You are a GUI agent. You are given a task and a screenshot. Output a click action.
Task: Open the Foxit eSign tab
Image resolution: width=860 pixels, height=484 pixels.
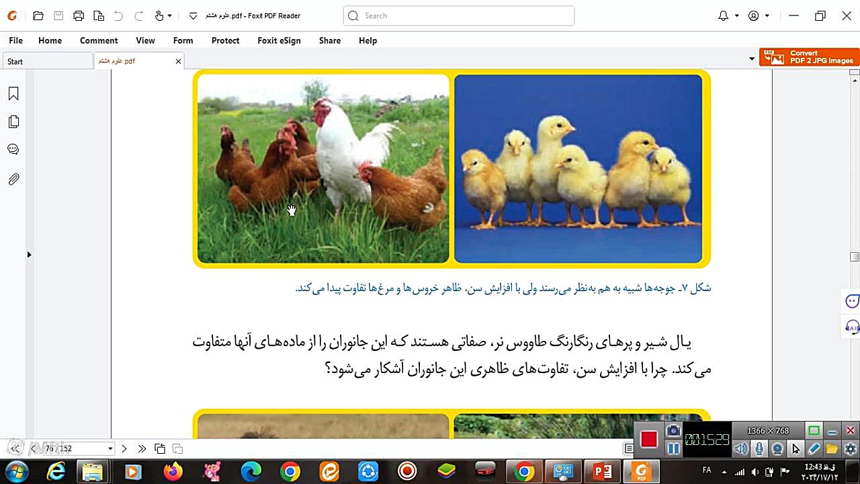(279, 40)
